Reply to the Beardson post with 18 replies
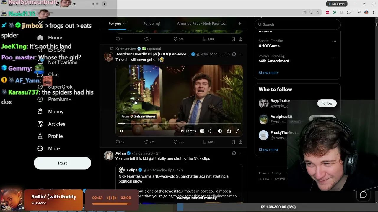This screenshot has width=378, height=212. [118, 142]
